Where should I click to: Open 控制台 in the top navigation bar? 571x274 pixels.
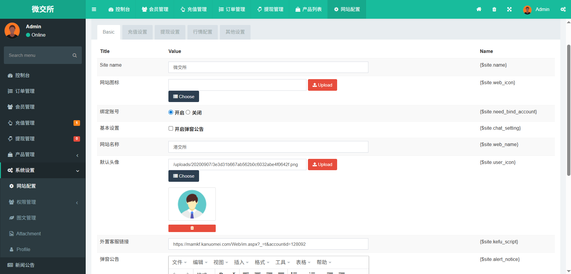tap(119, 9)
